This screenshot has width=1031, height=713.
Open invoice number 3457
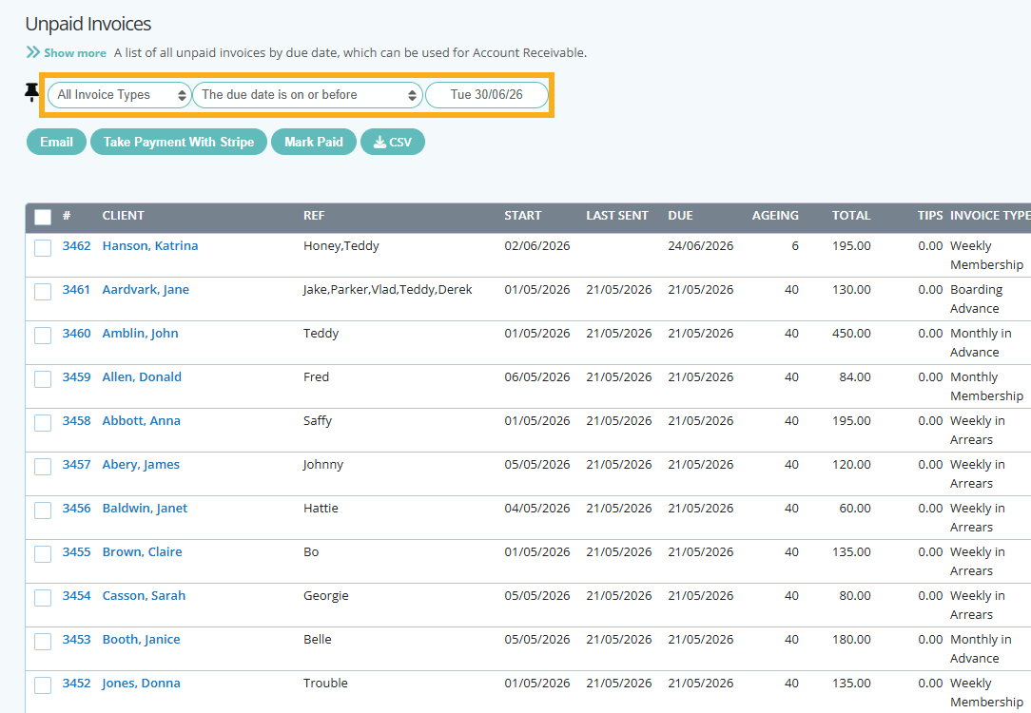76,464
